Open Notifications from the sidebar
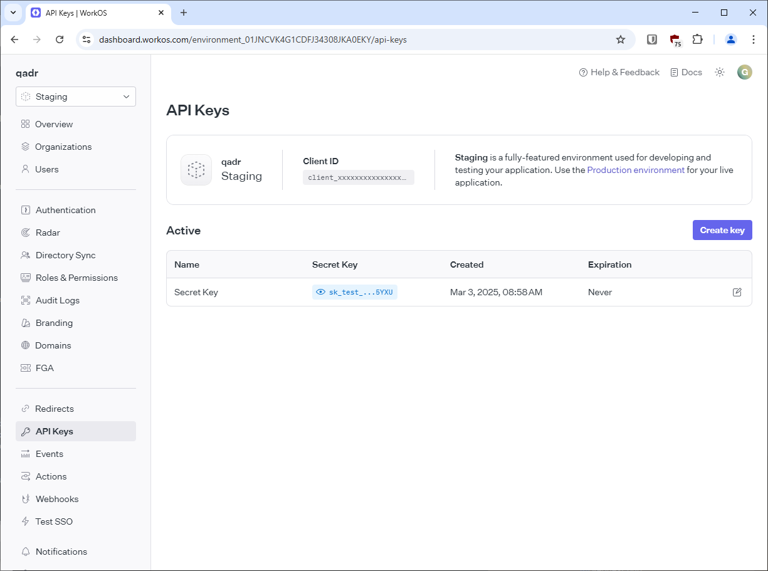The width and height of the screenshot is (768, 571). 61,552
